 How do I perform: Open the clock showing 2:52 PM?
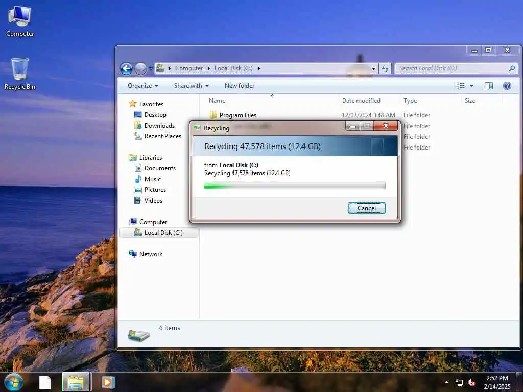click(x=497, y=382)
